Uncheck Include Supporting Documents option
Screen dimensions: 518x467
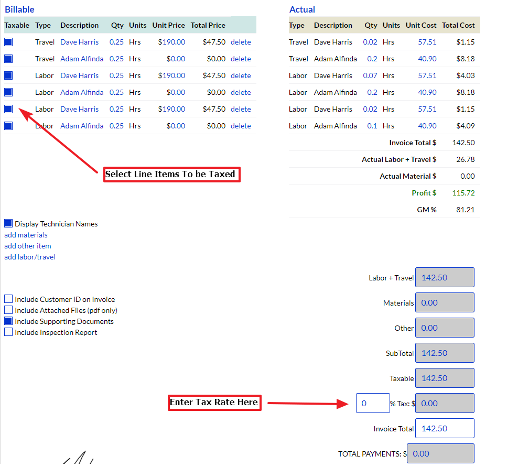[8, 321]
